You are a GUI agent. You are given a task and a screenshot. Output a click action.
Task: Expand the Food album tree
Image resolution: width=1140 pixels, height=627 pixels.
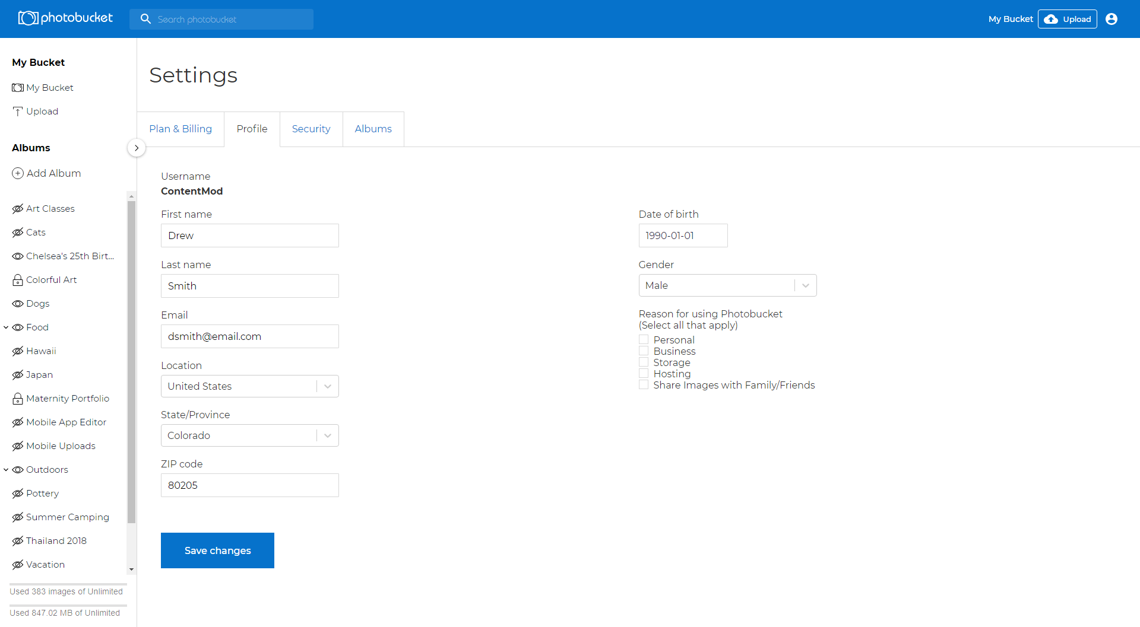(6, 327)
